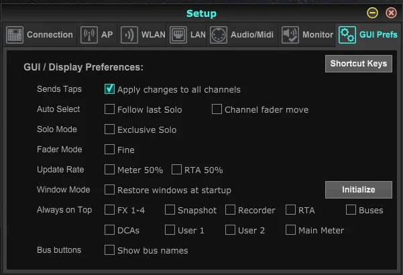
Task: Click the Fader Mode label
Action: (60, 150)
